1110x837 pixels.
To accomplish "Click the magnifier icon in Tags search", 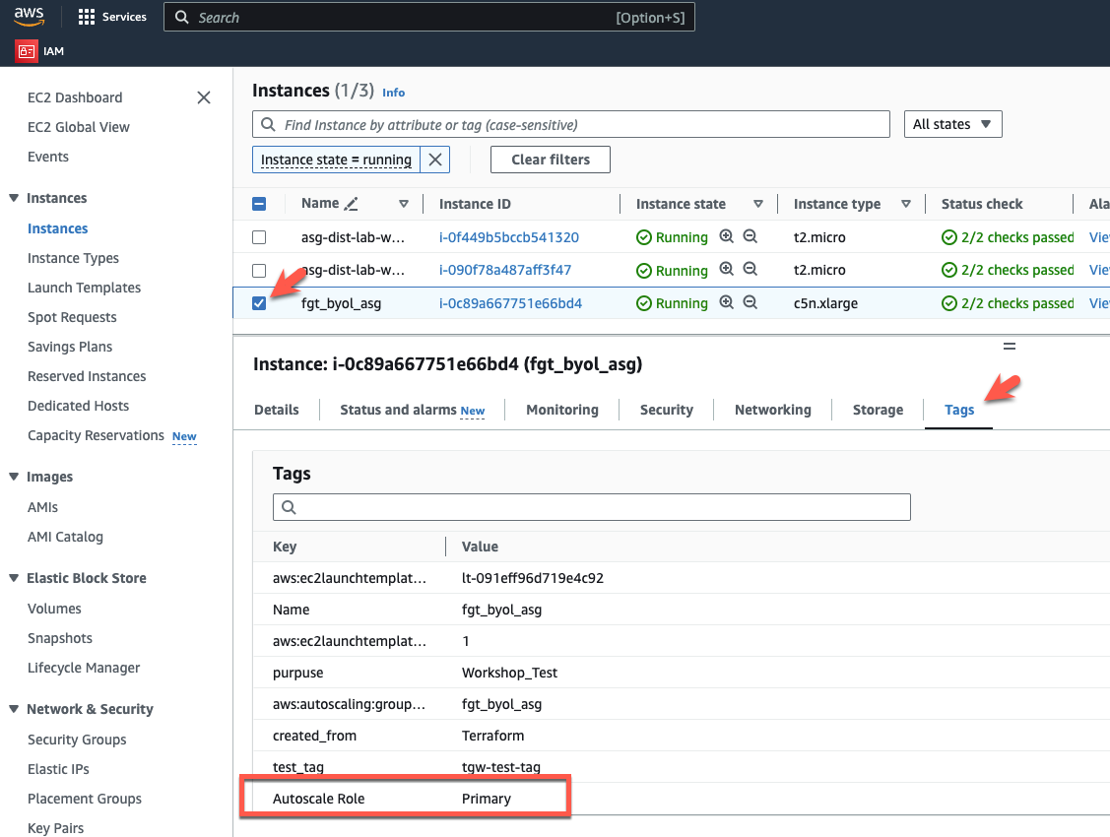I will (x=289, y=506).
